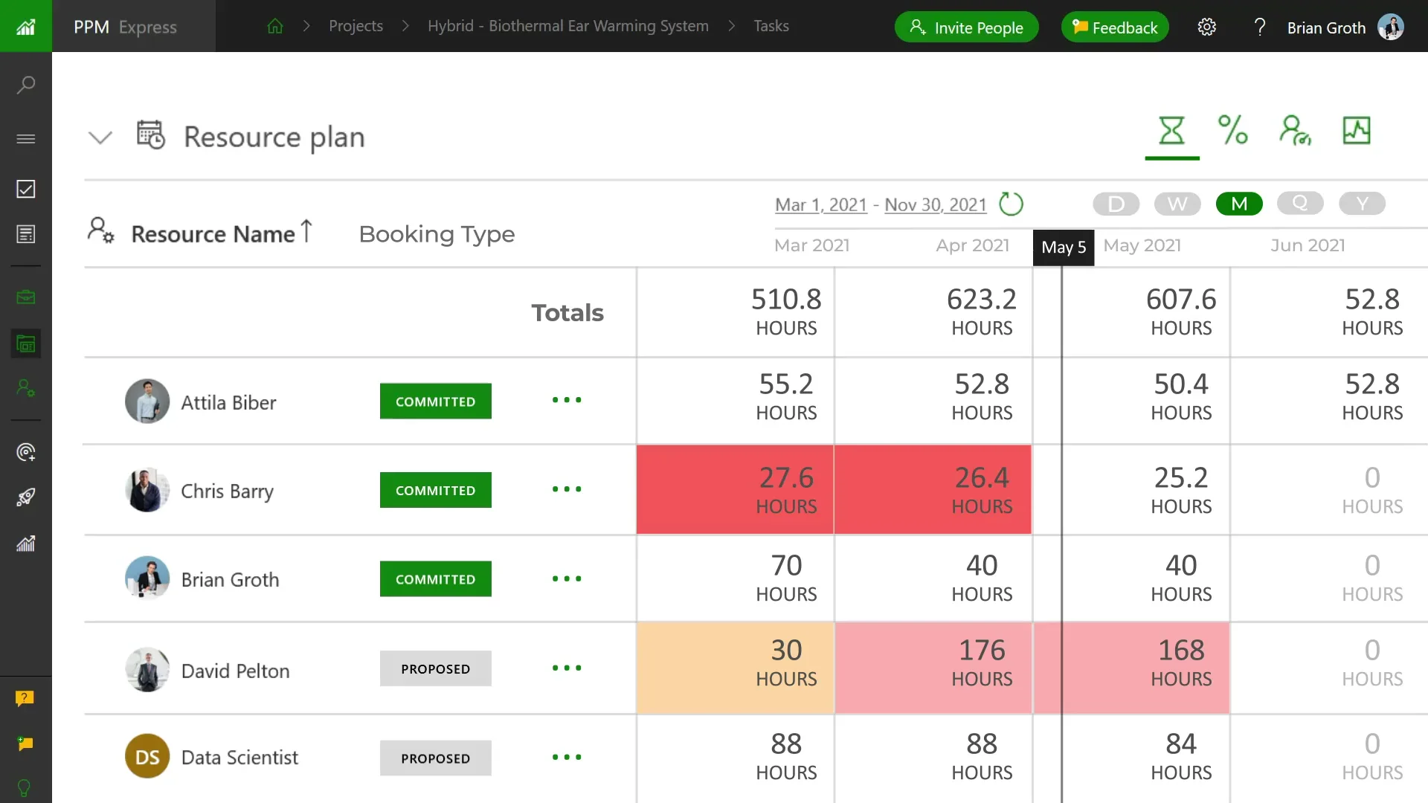The height and width of the screenshot is (803, 1428).
Task: Open chart view icon in Resource plan
Action: [1356, 131]
